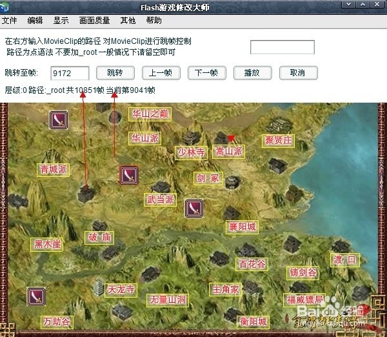This screenshot has height=337, width=387.
Task: Select the 黑木崖 map location
Action: [x=47, y=245]
